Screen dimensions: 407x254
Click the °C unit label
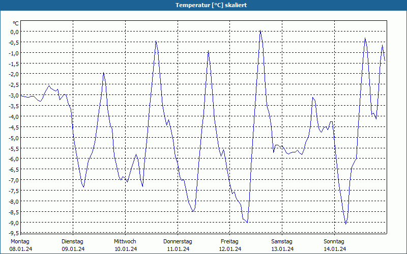[x=16, y=23]
